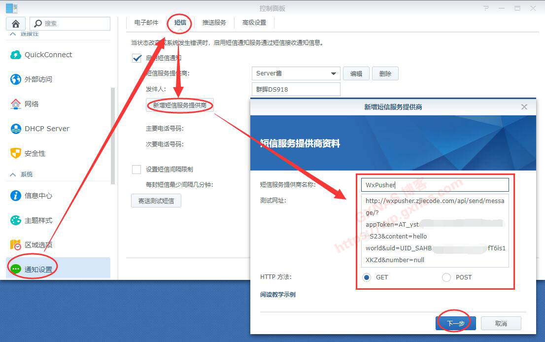Open DHCP Server icon in sidebar
This screenshot has height=342, width=545.
16,129
